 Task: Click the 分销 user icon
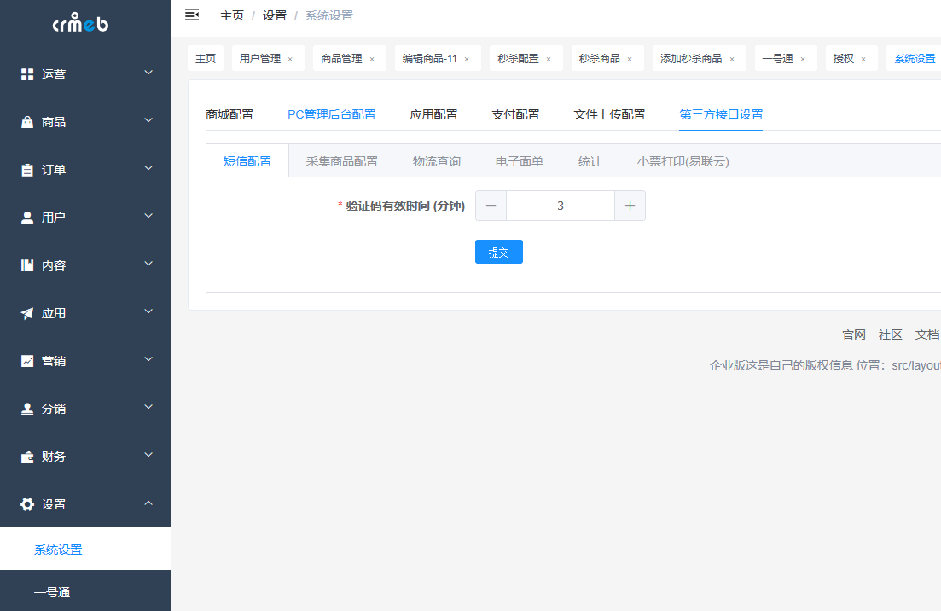click(27, 409)
